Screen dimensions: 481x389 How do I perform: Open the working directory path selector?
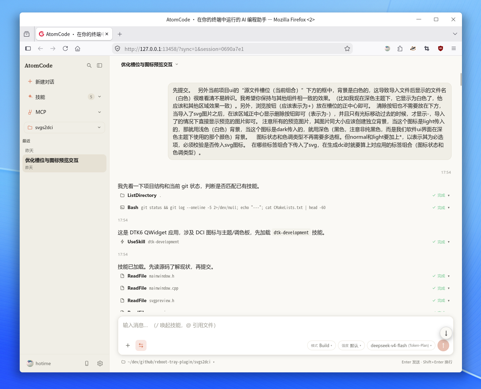coord(168,362)
